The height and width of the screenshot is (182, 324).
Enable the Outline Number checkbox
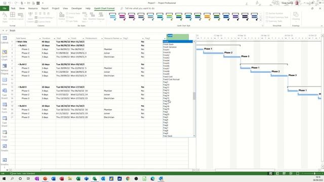(267, 14)
